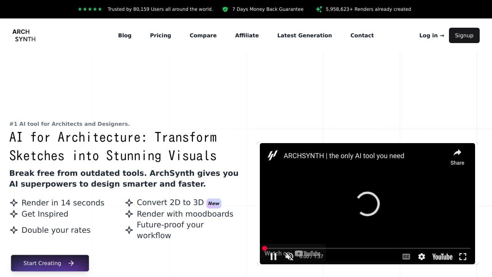Open video settings gear
This screenshot has height=277, width=492.
point(422,257)
